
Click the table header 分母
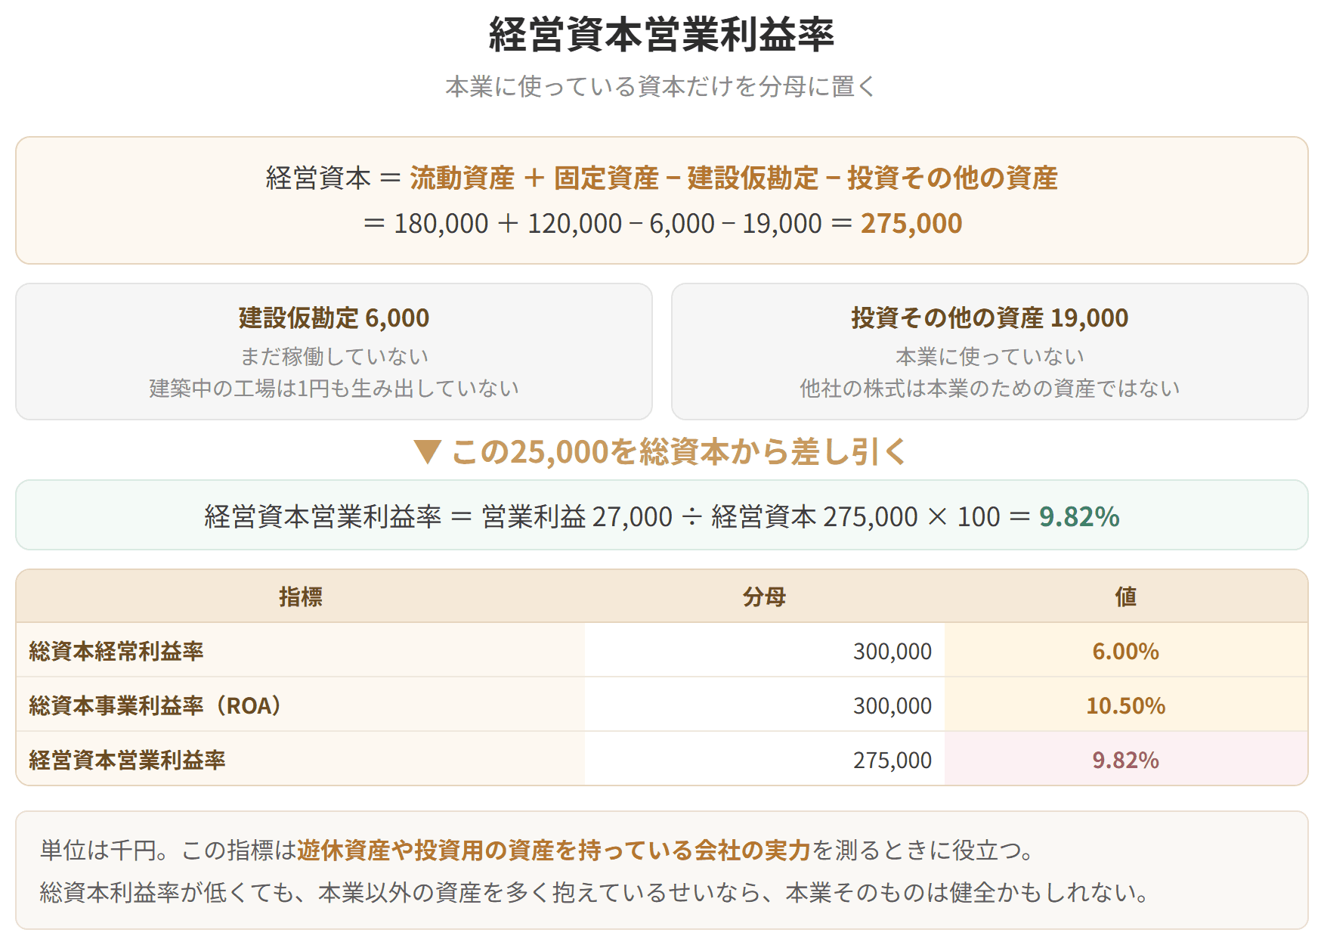[x=764, y=597]
